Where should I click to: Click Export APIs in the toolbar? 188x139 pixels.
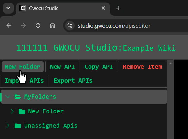tap(73, 81)
